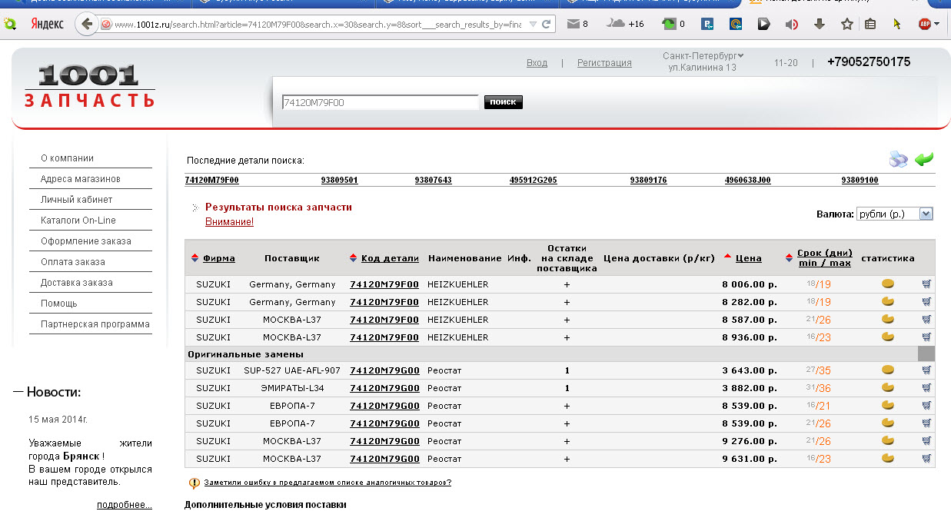Image resolution: width=951 pixels, height=531 pixels.
Task: Click the weather indicator showing +16
Action: 625,24
